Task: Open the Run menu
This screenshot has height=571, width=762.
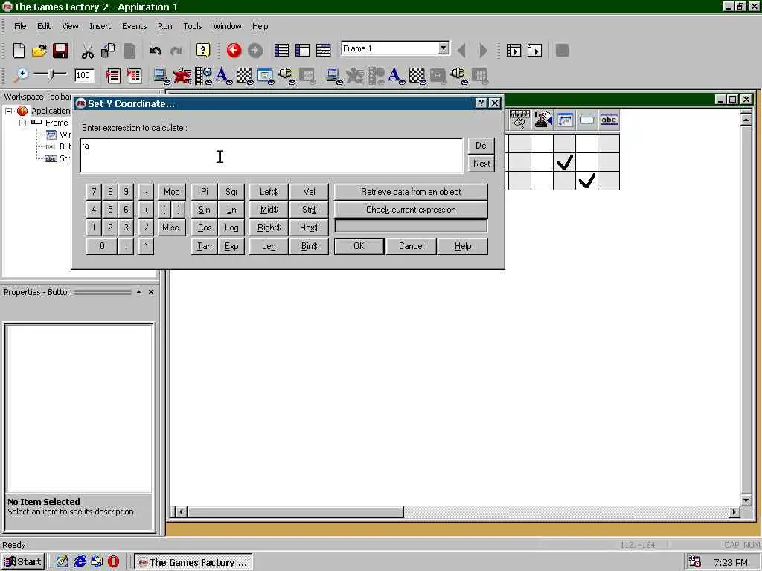Action: point(164,26)
